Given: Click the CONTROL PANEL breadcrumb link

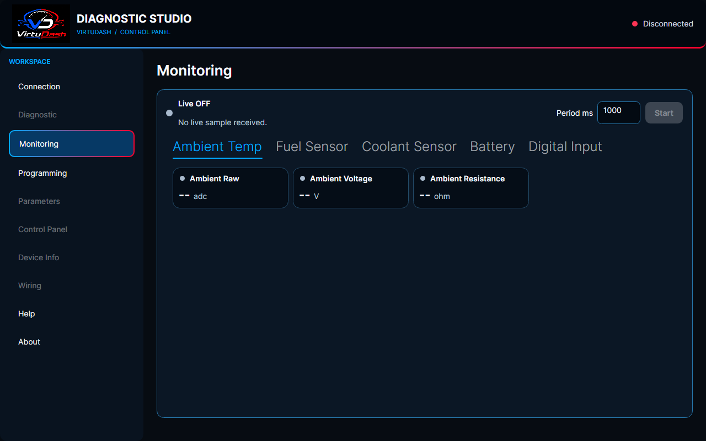Looking at the screenshot, I should pos(145,32).
